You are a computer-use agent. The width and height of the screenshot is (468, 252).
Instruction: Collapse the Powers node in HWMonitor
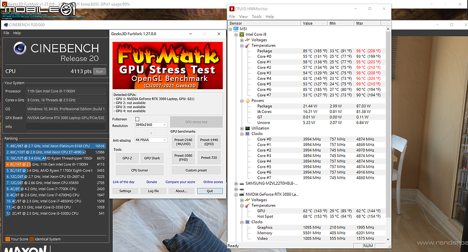(x=242, y=101)
